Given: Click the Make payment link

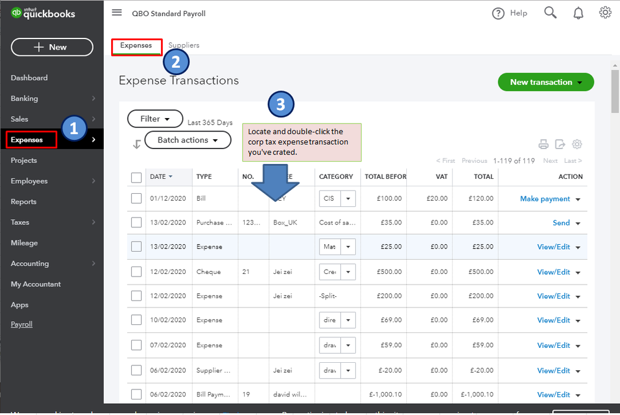Looking at the screenshot, I should pyautogui.click(x=545, y=199).
